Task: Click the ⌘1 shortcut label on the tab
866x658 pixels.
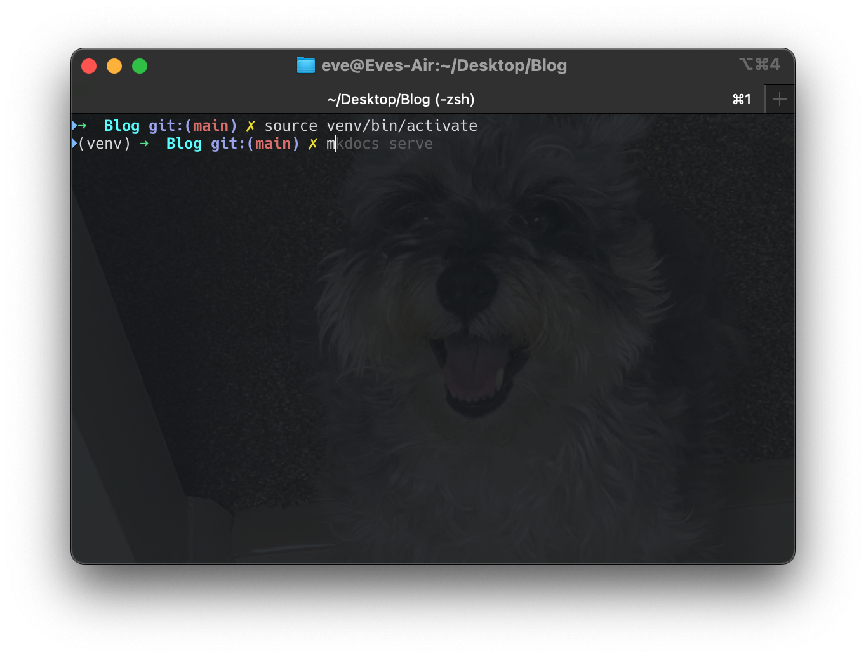Action: click(742, 99)
